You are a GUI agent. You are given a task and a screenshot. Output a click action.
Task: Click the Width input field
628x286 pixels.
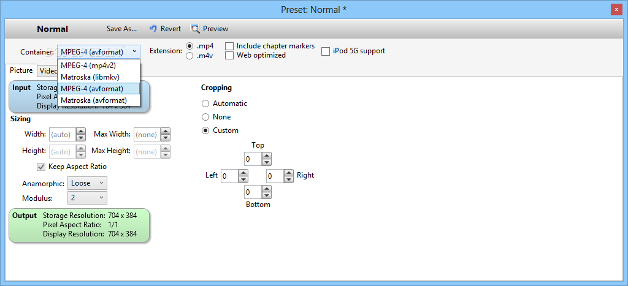pyautogui.click(x=62, y=134)
